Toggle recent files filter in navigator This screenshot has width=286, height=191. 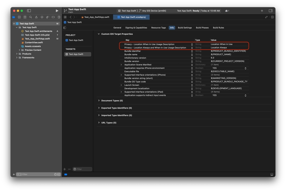(55, 174)
